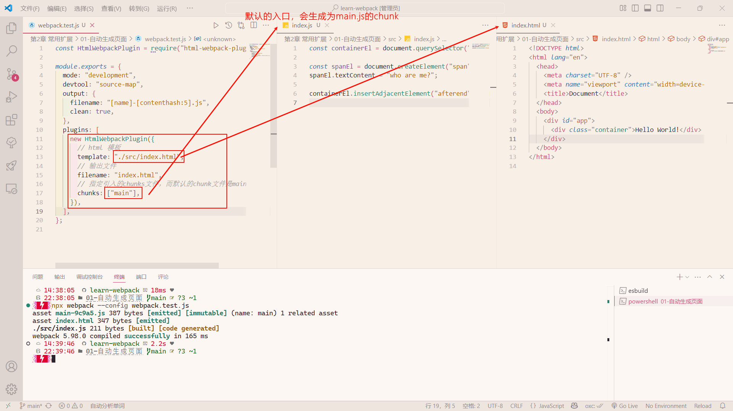Run the webpack.test.js file with play icon
The height and width of the screenshot is (411, 733).
point(216,25)
